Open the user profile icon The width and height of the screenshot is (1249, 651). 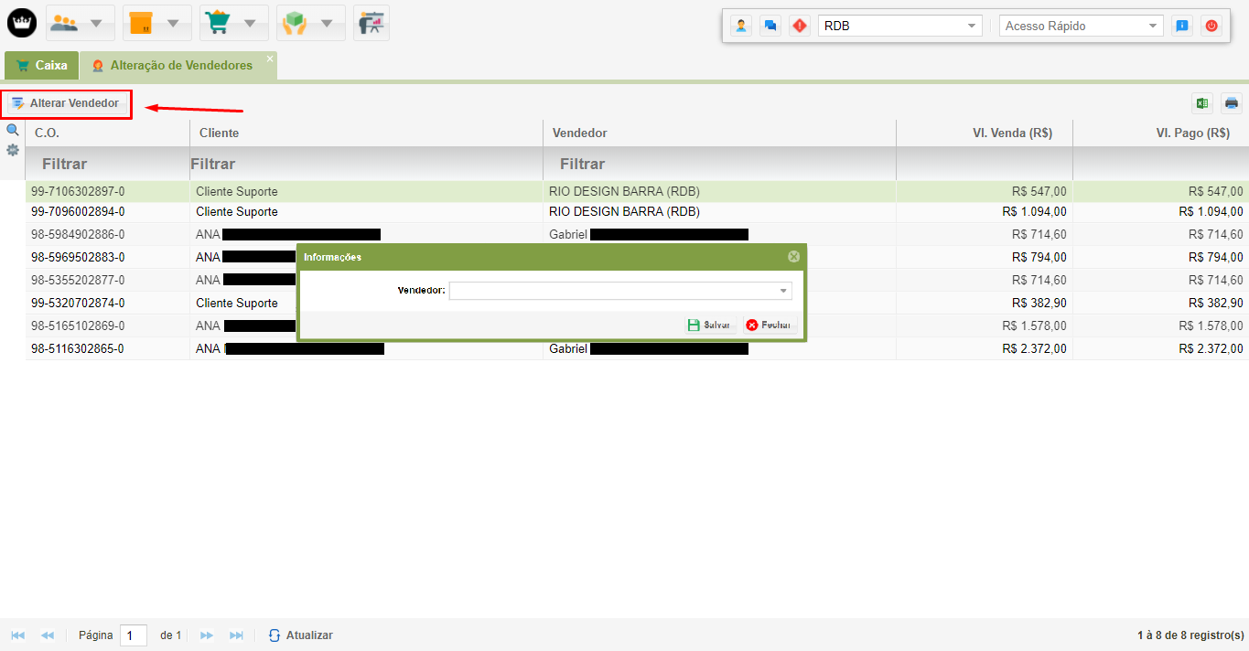741,27
